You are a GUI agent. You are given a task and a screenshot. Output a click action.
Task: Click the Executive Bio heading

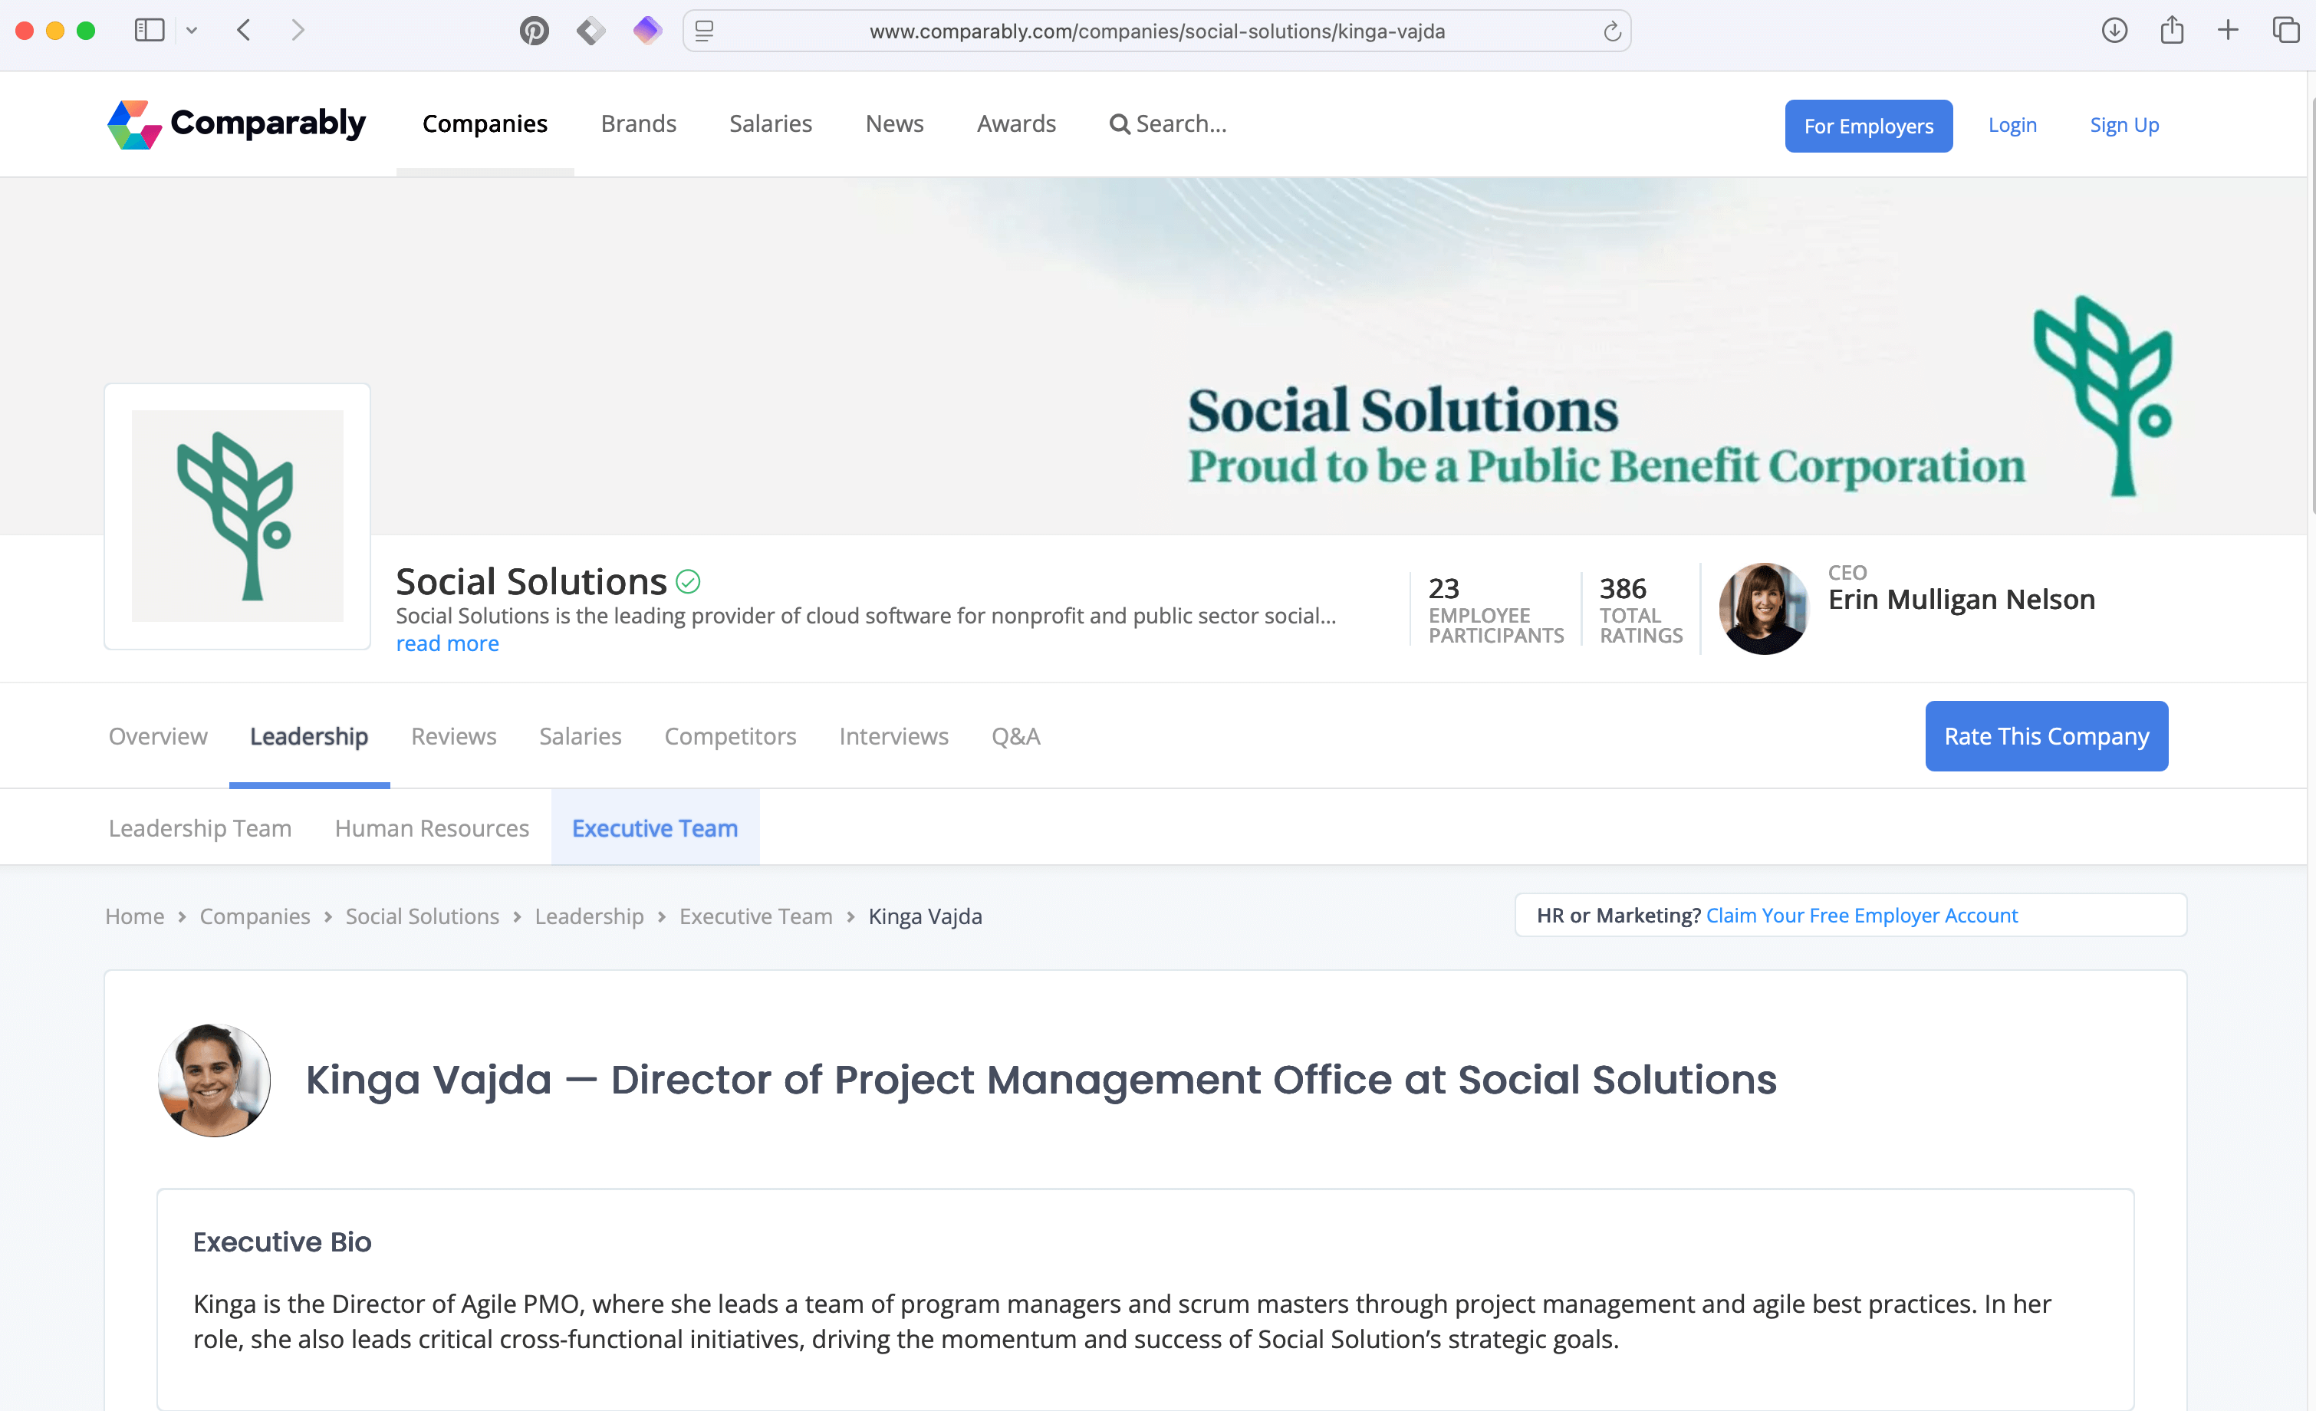pos(282,1242)
